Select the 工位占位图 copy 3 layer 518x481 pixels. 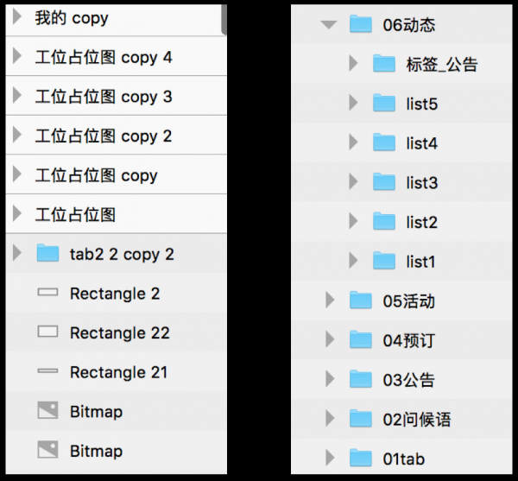[103, 97]
